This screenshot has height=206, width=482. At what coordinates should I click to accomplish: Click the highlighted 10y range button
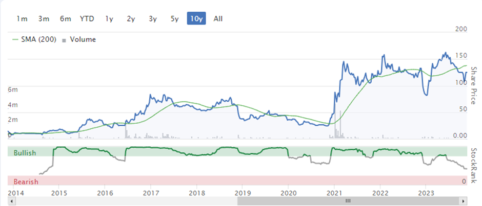point(196,18)
